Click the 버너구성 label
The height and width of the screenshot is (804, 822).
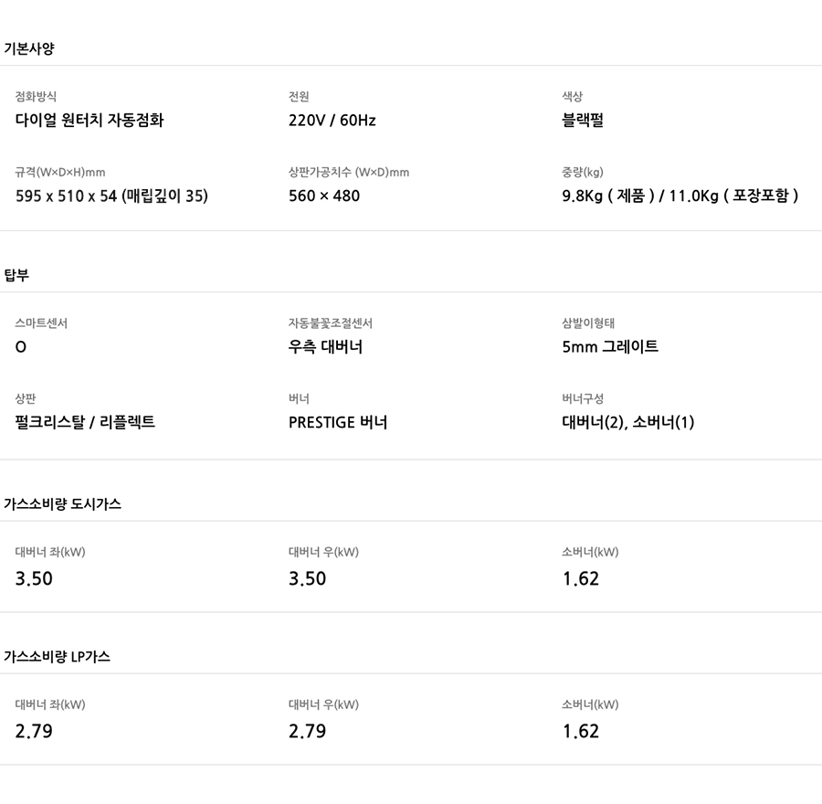pyautogui.click(x=583, y=399)
